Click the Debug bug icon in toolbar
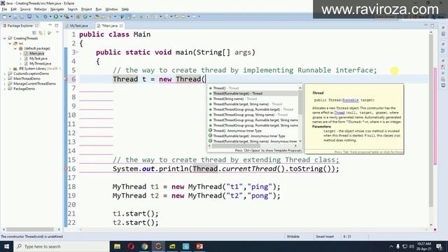The image size is (448, 252). click(x=45, y=17)
